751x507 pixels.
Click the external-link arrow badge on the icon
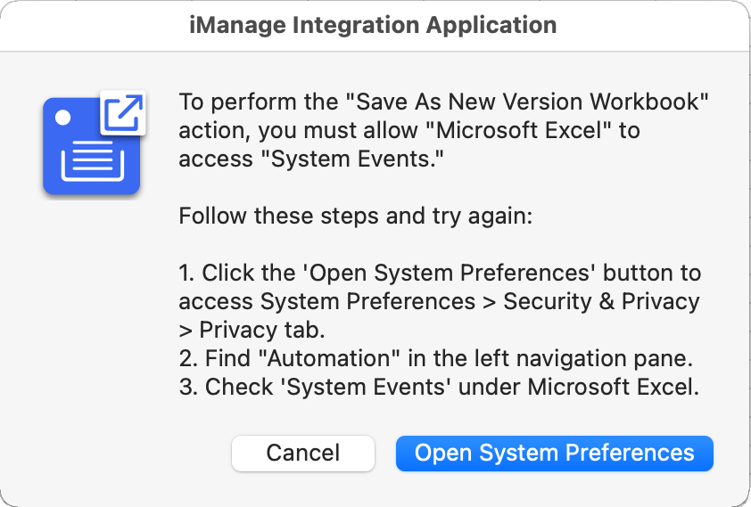pos(123,112)
